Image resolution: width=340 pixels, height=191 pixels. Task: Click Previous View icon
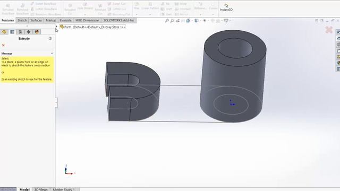click(177, 21)
